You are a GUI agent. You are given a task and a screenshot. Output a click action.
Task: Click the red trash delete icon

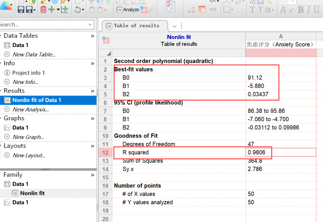[x=44, y=9]
